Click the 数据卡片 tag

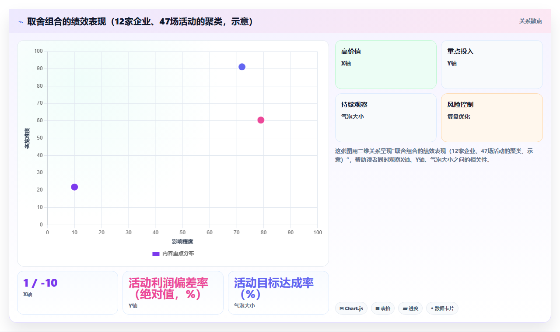pos(442,308)
